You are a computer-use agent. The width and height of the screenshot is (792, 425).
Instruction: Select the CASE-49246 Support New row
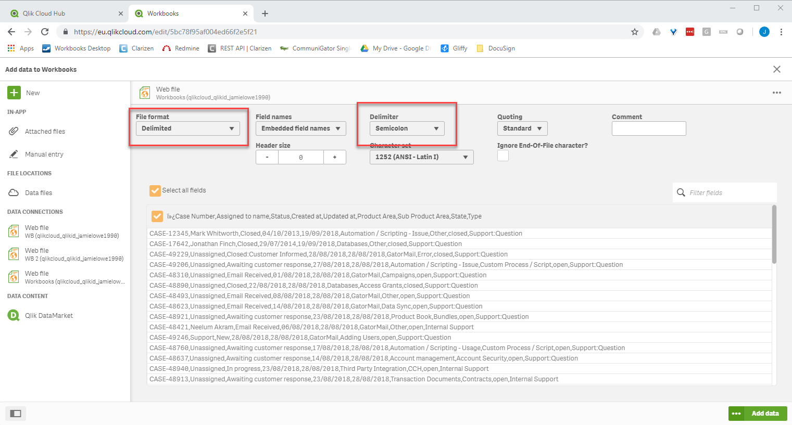coord(459,338)
